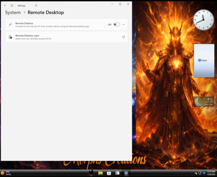Maximize the Settings window

click(x=120, y=4)
